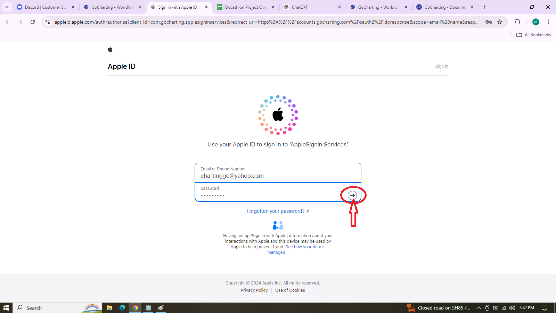Screen dimensions: 556x313
Task: Open Chrome's three-dot menu
Action: [548, 22]
